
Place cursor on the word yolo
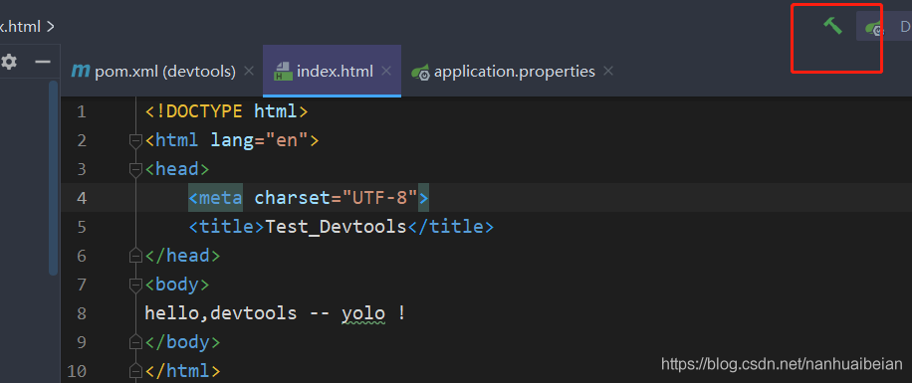363,313
